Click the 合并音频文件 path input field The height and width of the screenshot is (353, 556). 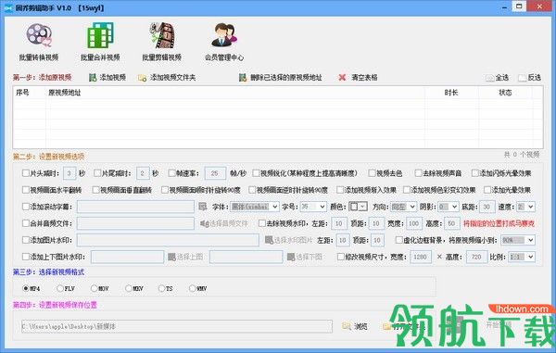[135, 223]
